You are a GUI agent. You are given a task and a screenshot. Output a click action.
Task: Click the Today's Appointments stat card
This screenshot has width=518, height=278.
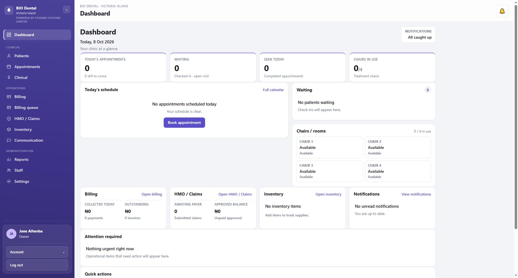tap(123, 67)
